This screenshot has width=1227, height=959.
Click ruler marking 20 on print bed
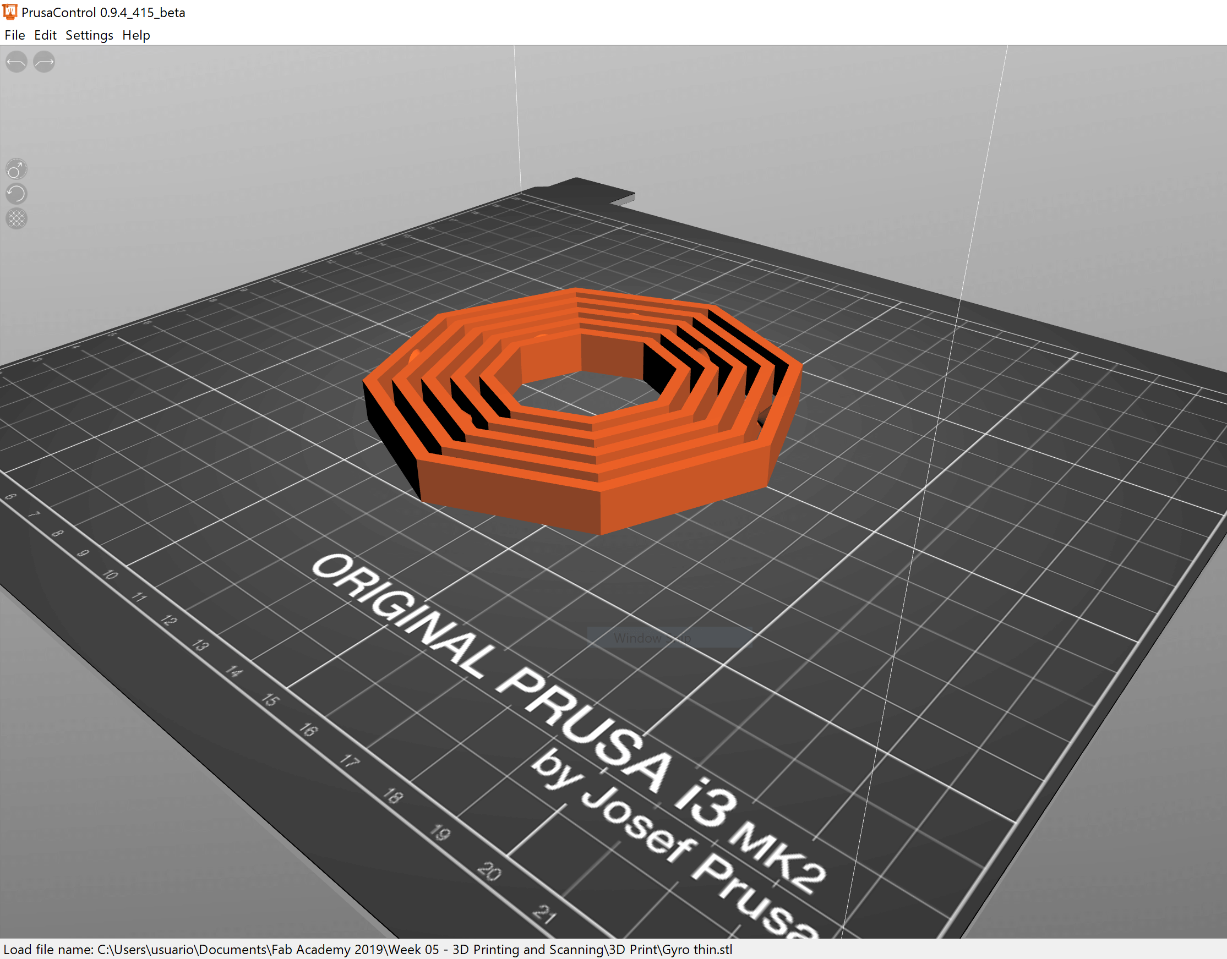point(489,871)
